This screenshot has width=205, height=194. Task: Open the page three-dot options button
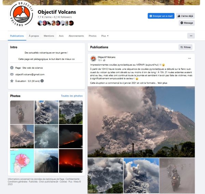(x=191, y=36)
